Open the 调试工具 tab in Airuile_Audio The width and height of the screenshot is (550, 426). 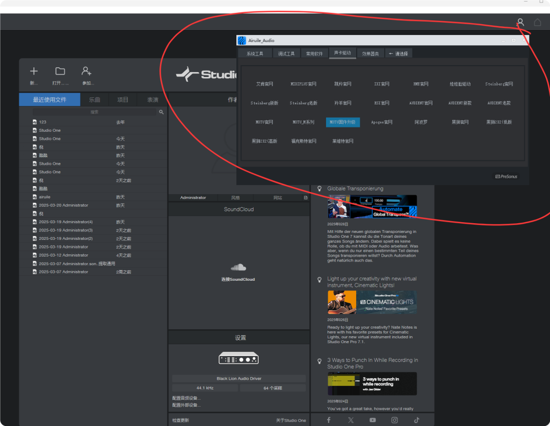(286, 54)
